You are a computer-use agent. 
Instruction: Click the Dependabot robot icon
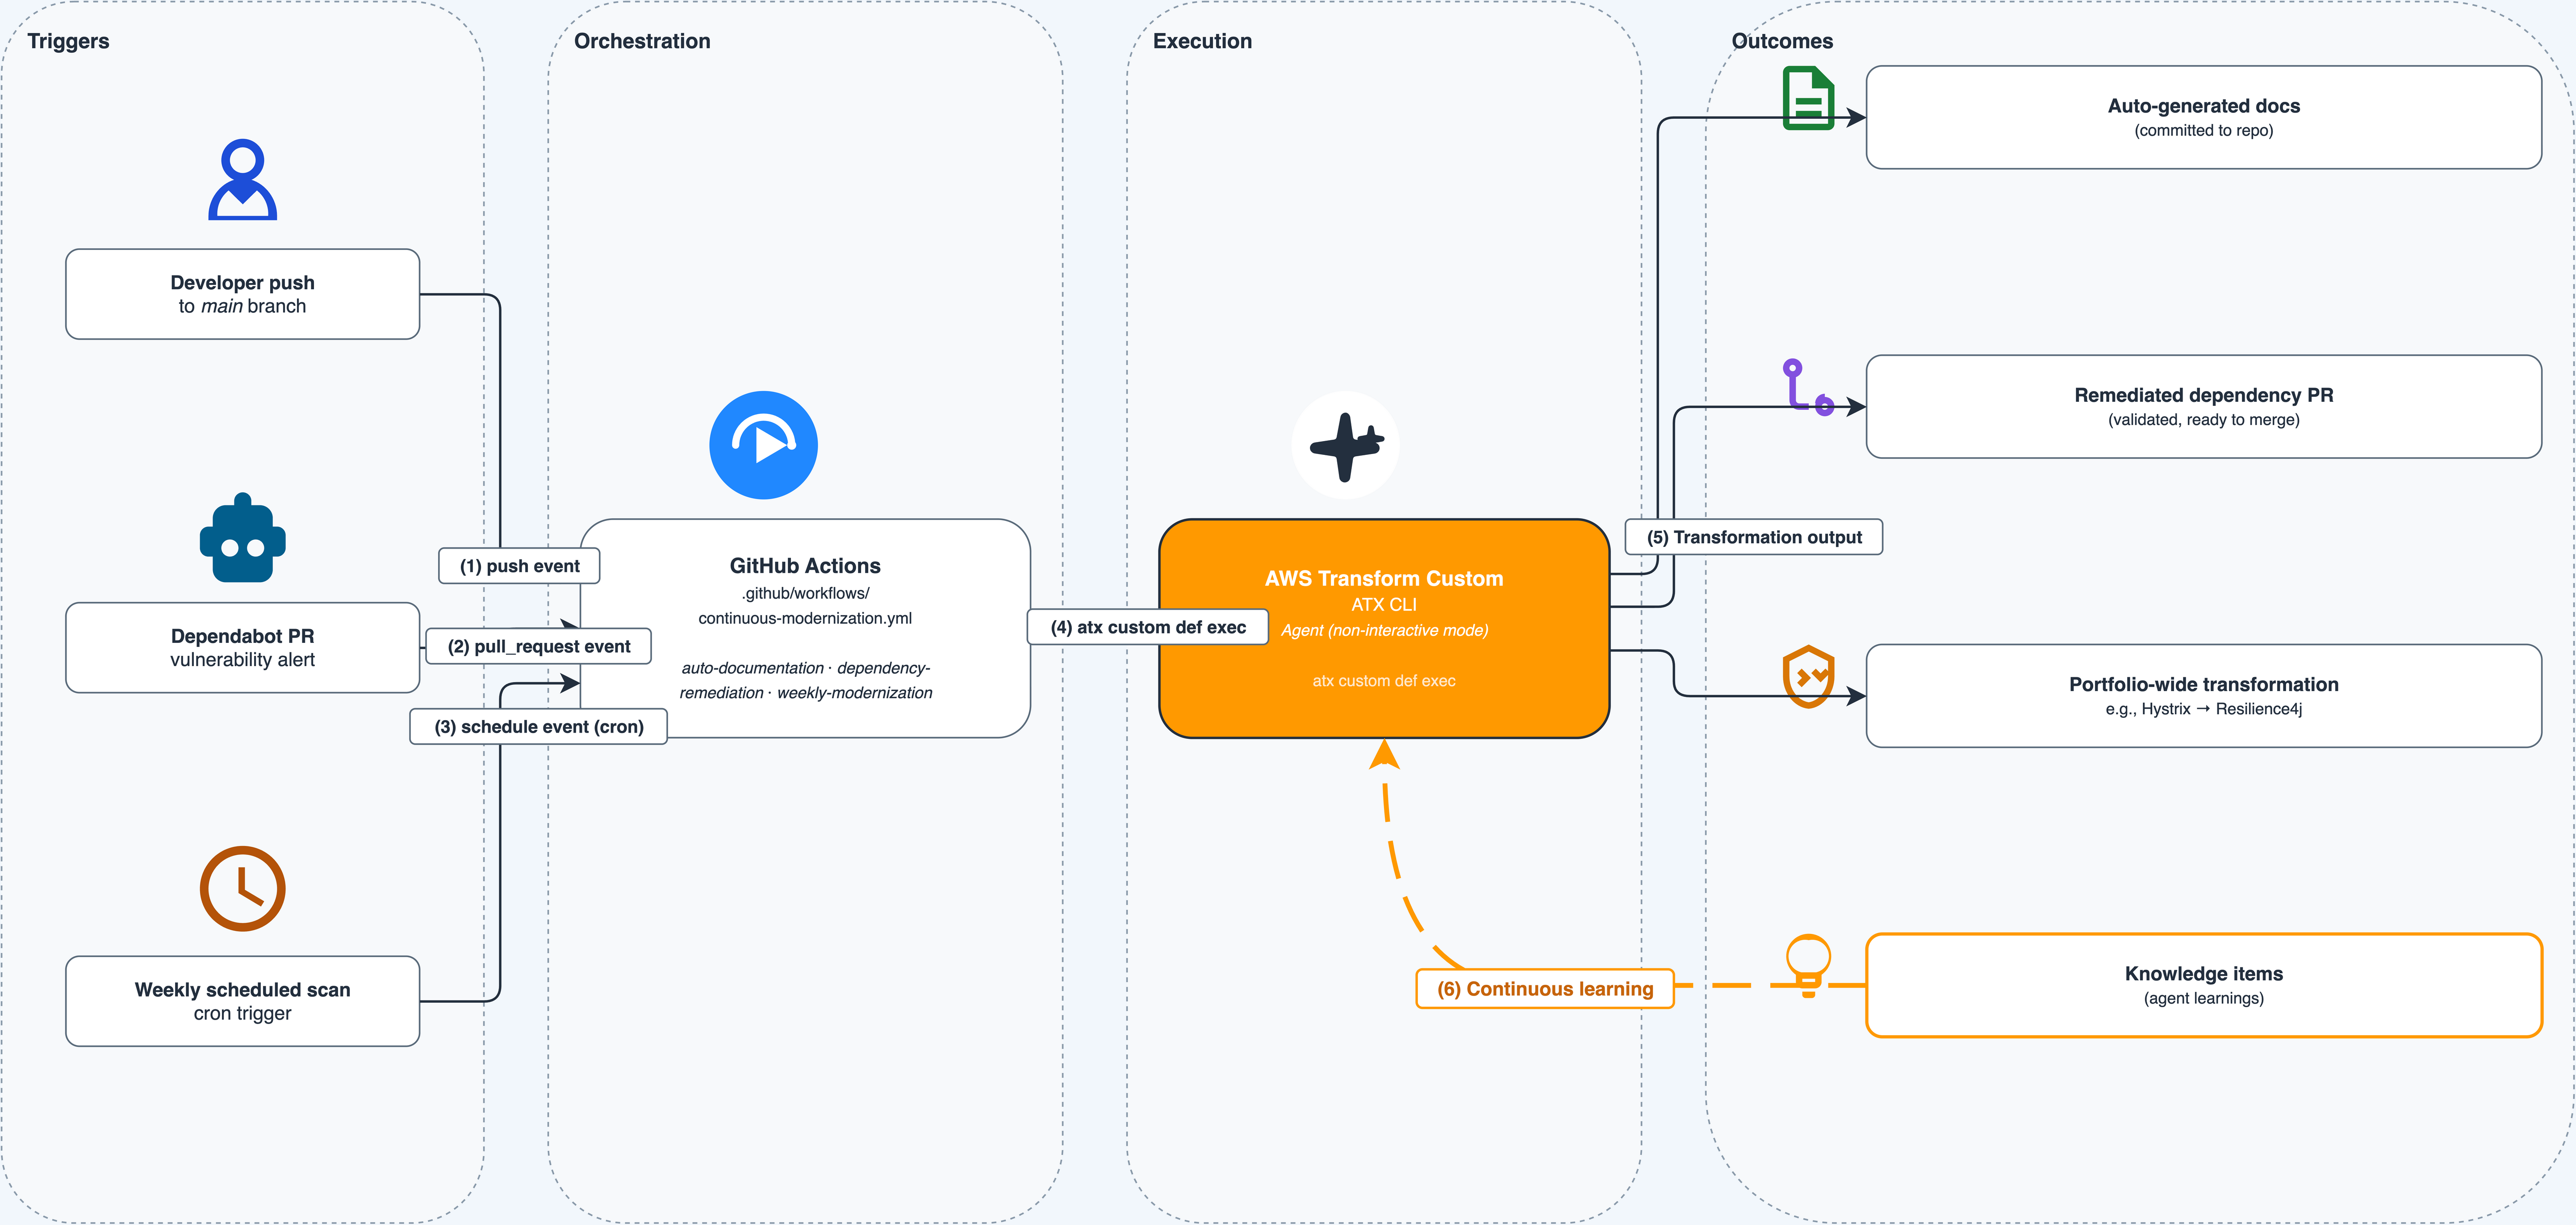242,537
